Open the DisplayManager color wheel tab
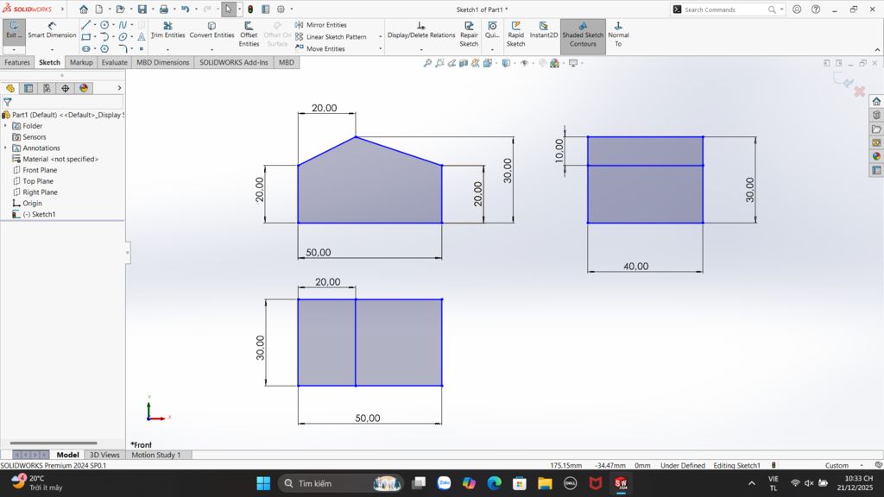The width and height of the screenshot is (884, 497). (x=84, y=88)
